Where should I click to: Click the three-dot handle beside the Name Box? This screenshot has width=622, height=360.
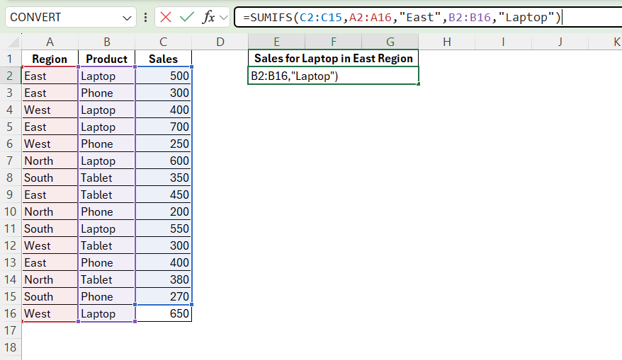click(x=145, y=17)
